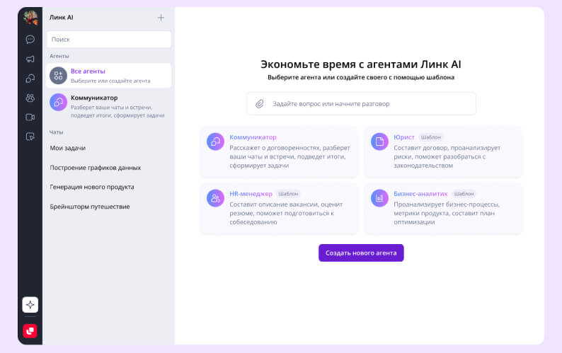
Task: Open the Брейншторм путешествие chat
Action: (89, 207)
